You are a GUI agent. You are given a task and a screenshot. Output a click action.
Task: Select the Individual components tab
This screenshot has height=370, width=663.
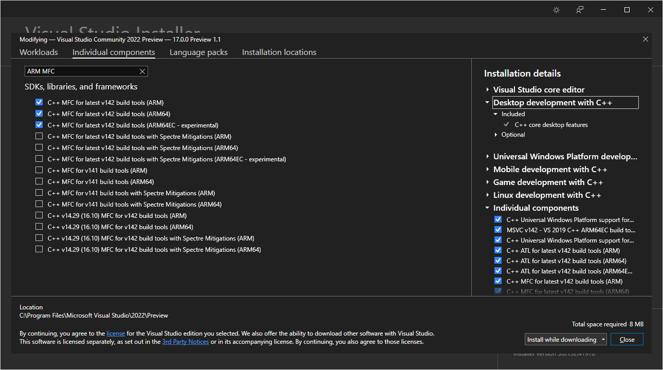coord(114,52)
